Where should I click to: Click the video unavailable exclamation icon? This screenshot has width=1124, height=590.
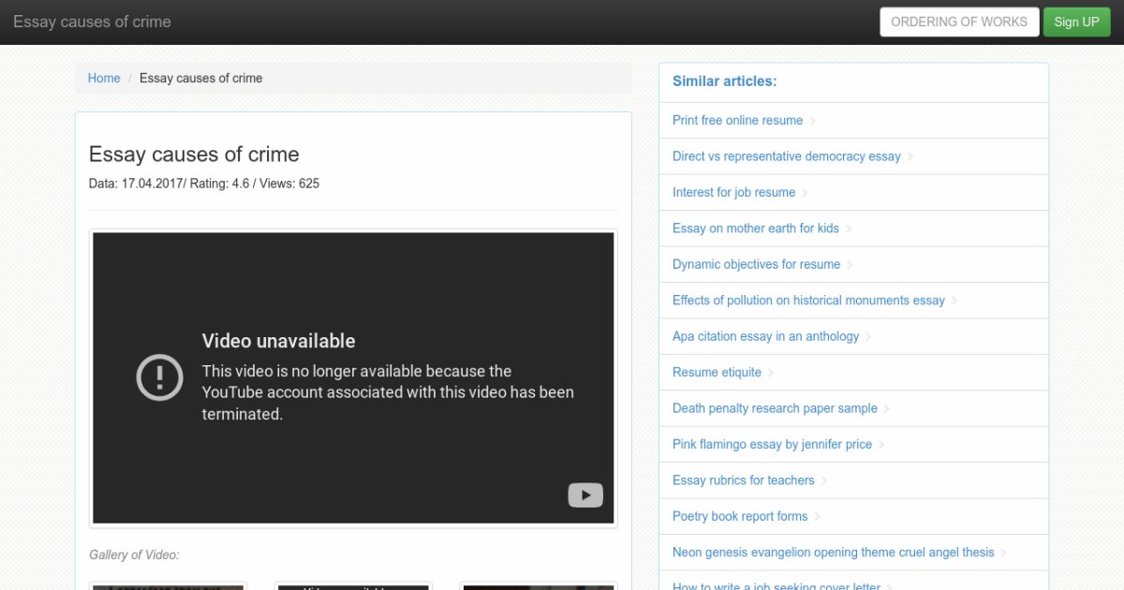tap(160, 377)
